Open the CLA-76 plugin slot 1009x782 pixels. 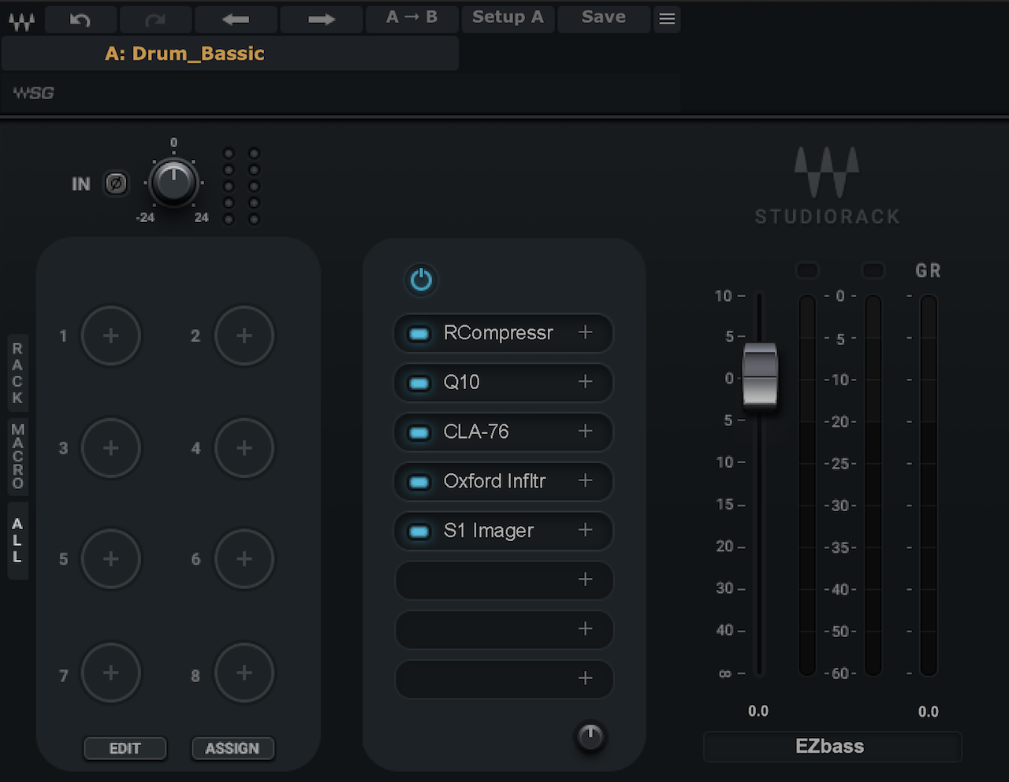click(x=504, y=432)
